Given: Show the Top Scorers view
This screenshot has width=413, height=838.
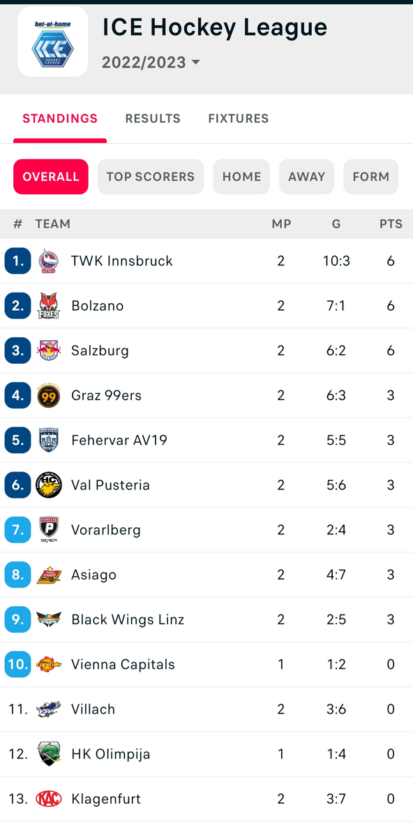Looking at the screenshot, I should point(151,177).
